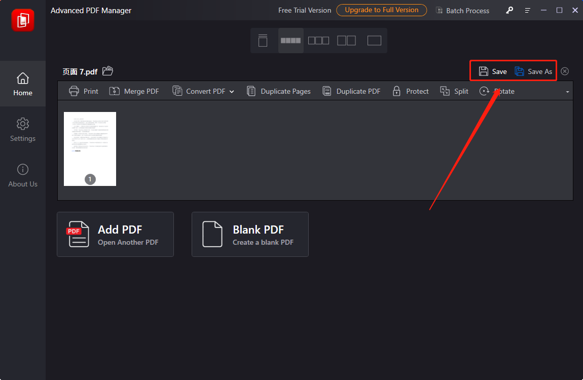Open the About Us info section

pyautogui.click(x=23, y=175)
